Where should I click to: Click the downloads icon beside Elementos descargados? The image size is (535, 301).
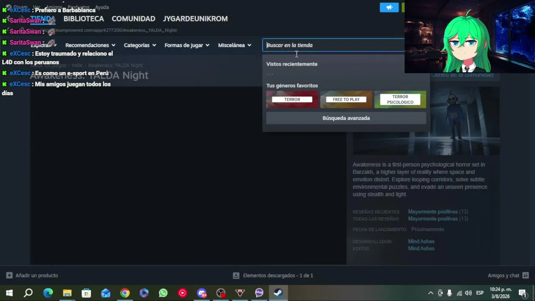tap(236, 275)
